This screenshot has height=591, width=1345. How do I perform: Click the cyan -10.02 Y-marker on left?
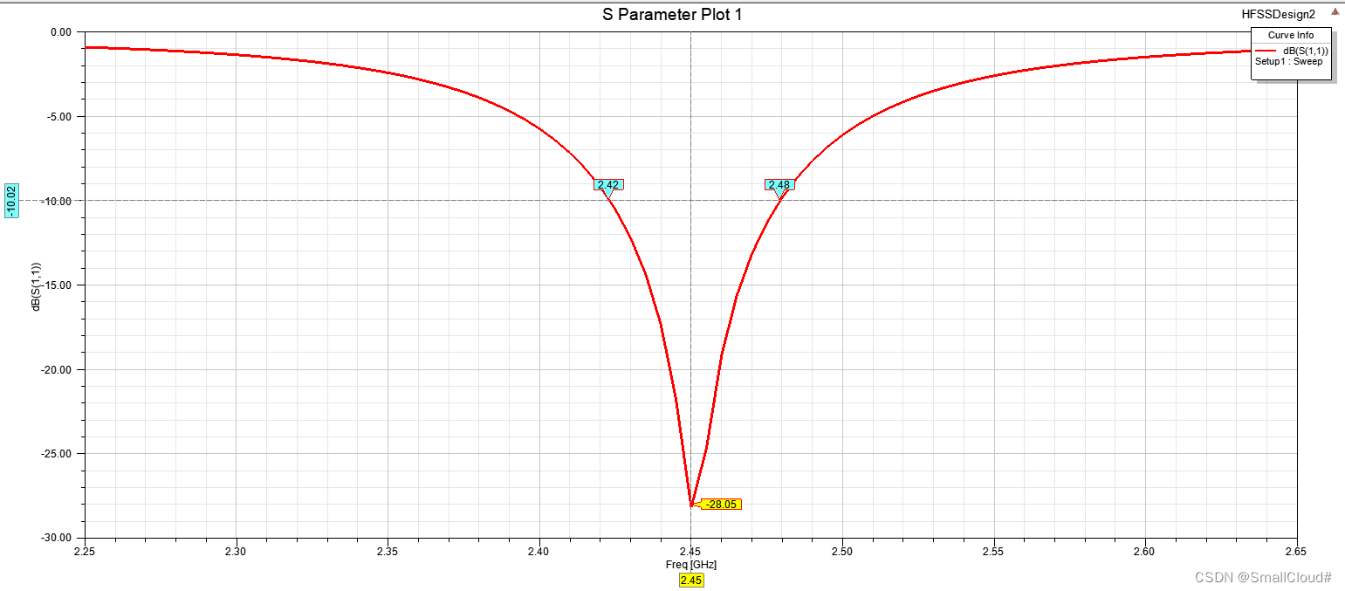[x=11, y=201]
